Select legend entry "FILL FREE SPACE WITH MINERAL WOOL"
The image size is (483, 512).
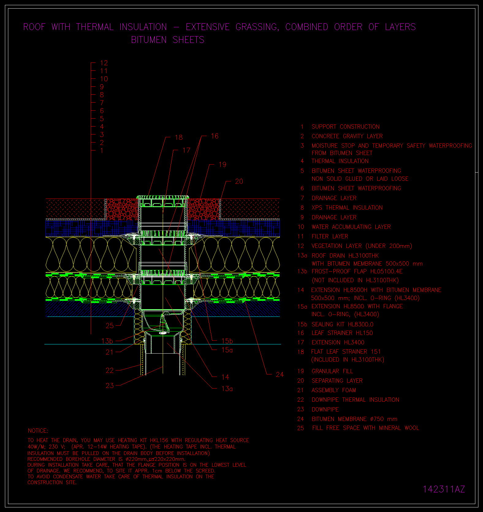[x=366, y=428]
